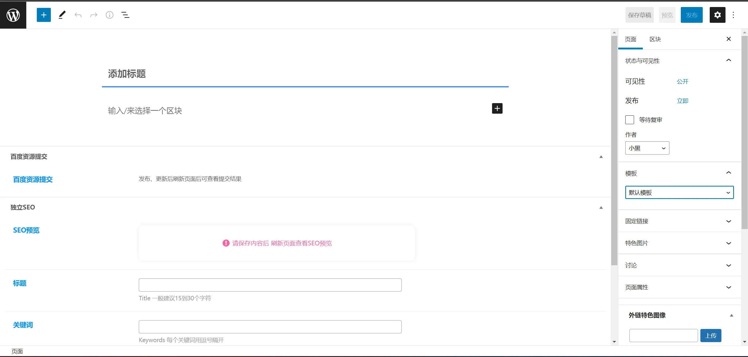Open the block inserter plus button

(x=44, y=15)
